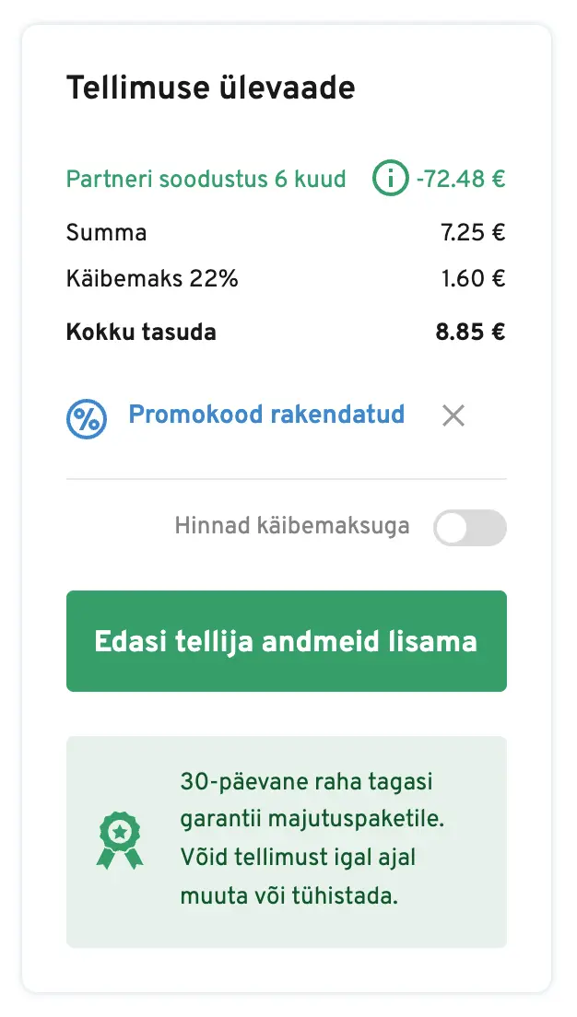
Task: Click the 'Tellimuse ülevaade' heading
Action: (211, 88)
